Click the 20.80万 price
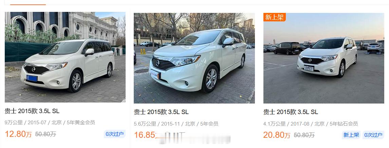 coord(277,135)
